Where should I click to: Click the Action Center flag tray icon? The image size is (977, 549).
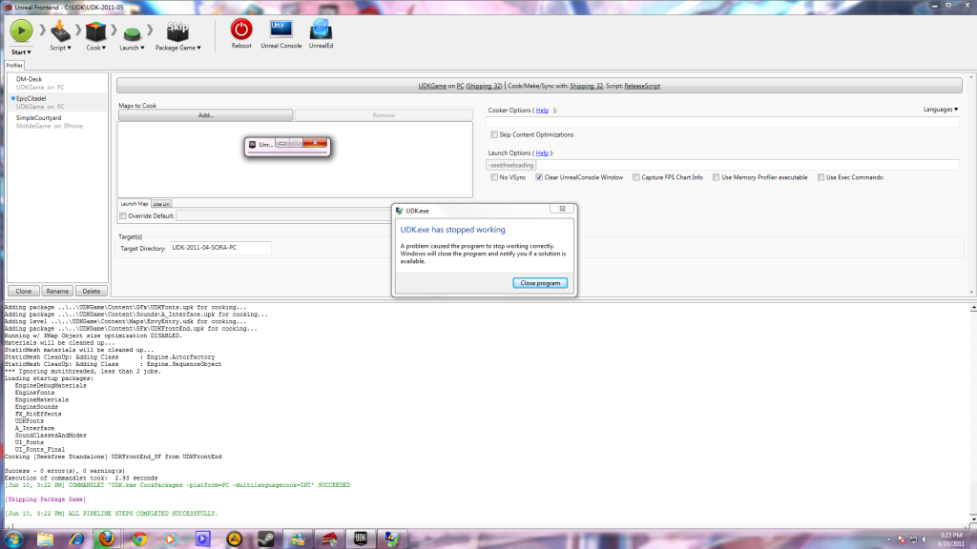point(901,539)
